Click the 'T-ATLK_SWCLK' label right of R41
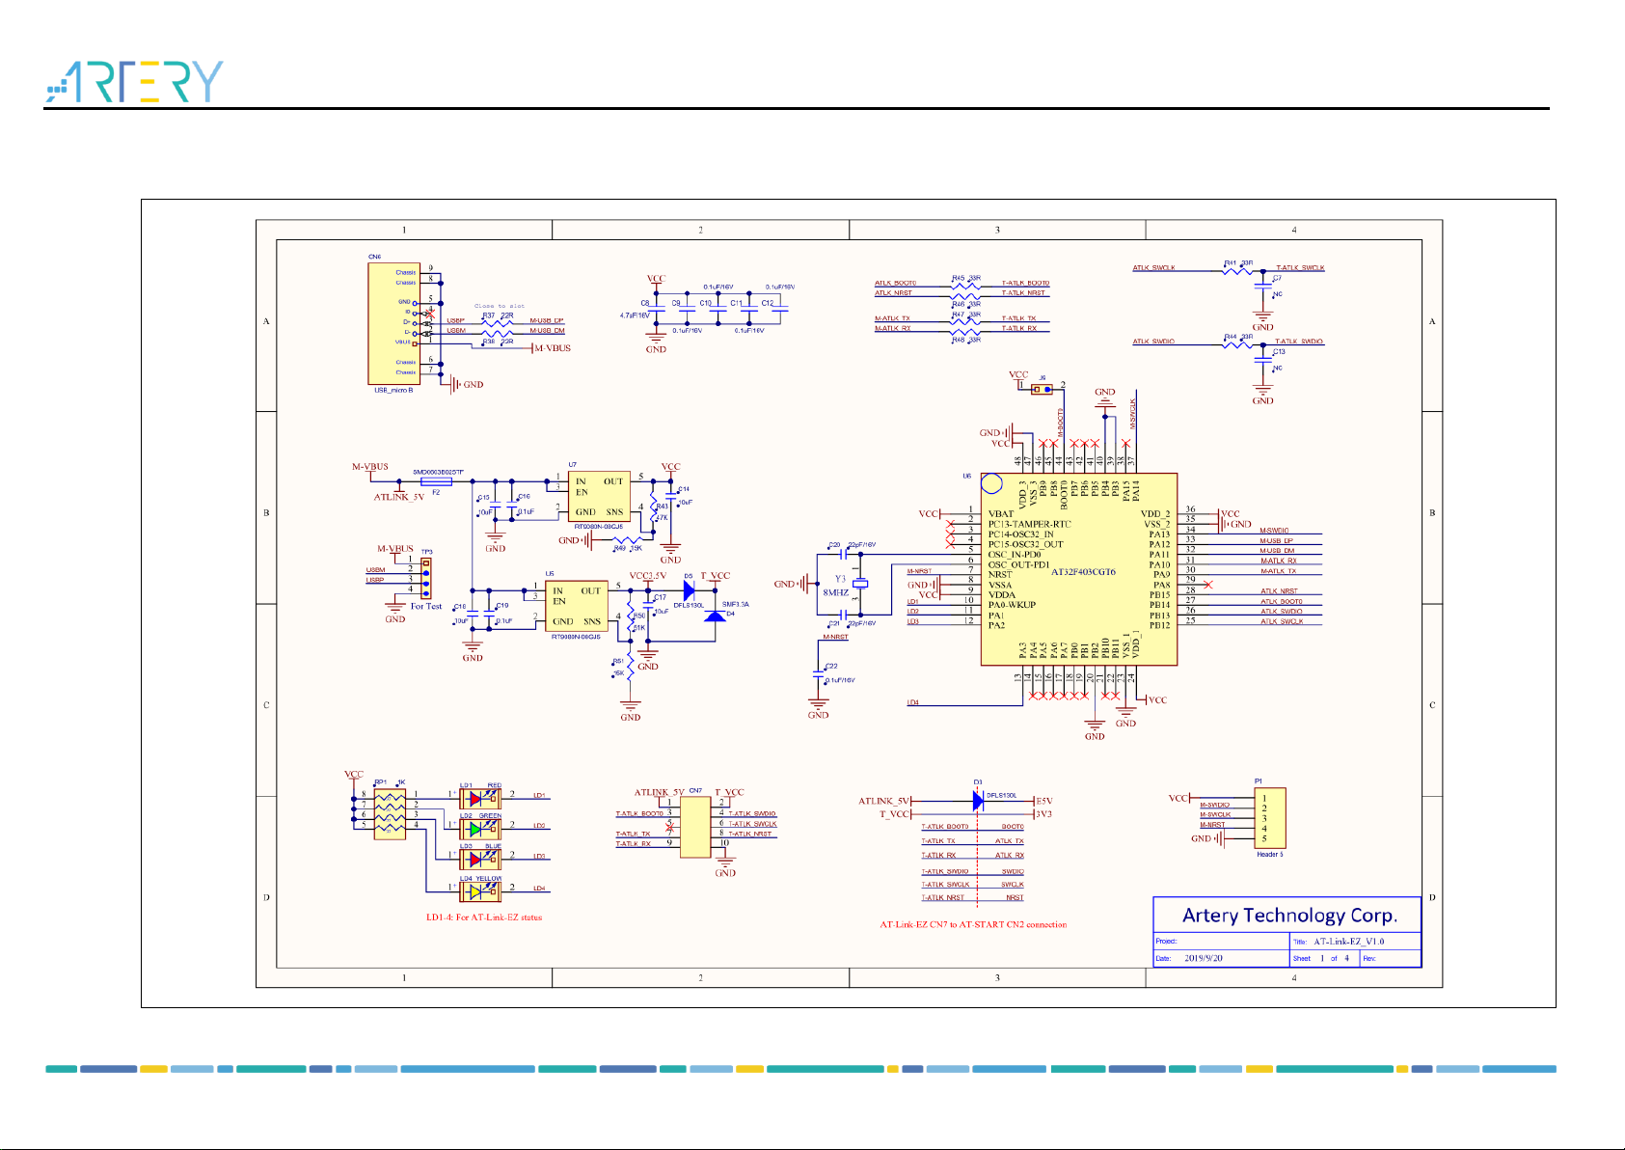Screen dimensions: 1625x1150 (x=1300, y=268)
